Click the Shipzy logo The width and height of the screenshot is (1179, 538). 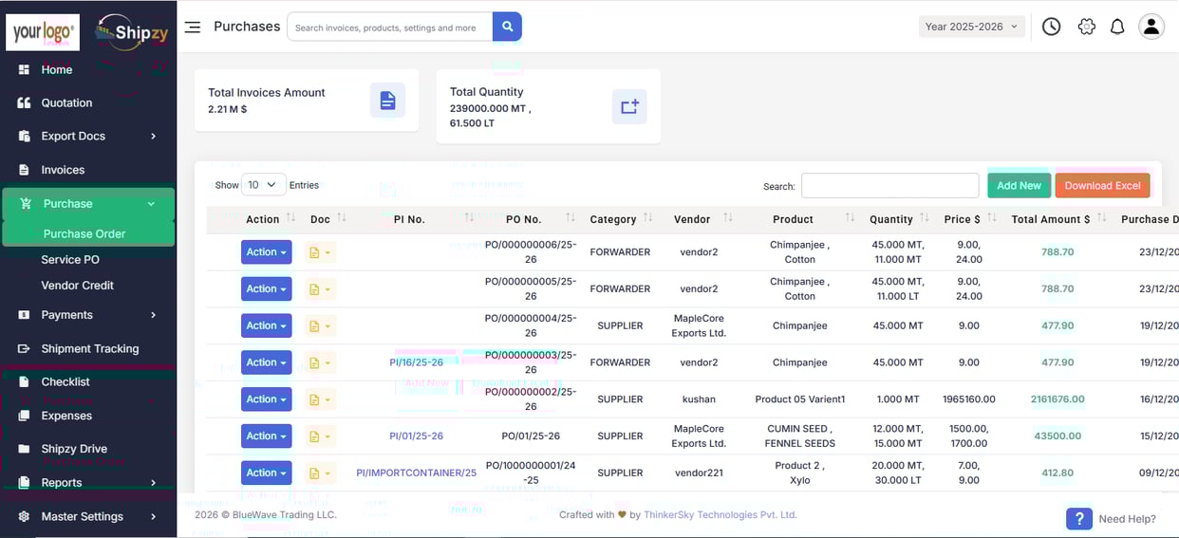coord(132,33)
